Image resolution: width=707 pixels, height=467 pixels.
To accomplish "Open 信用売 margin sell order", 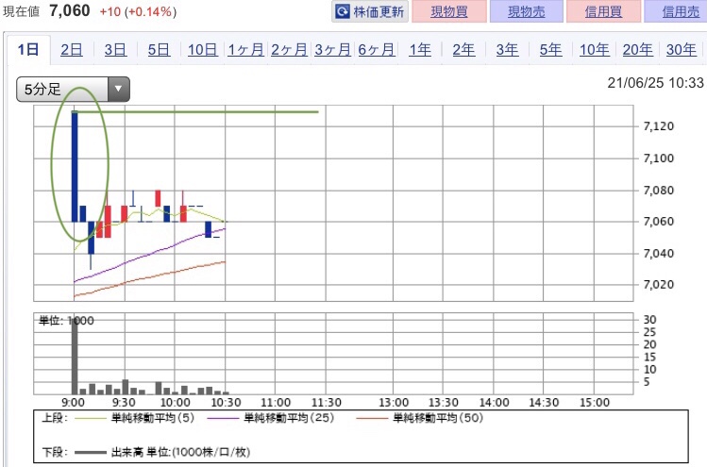I will point(678,11).
